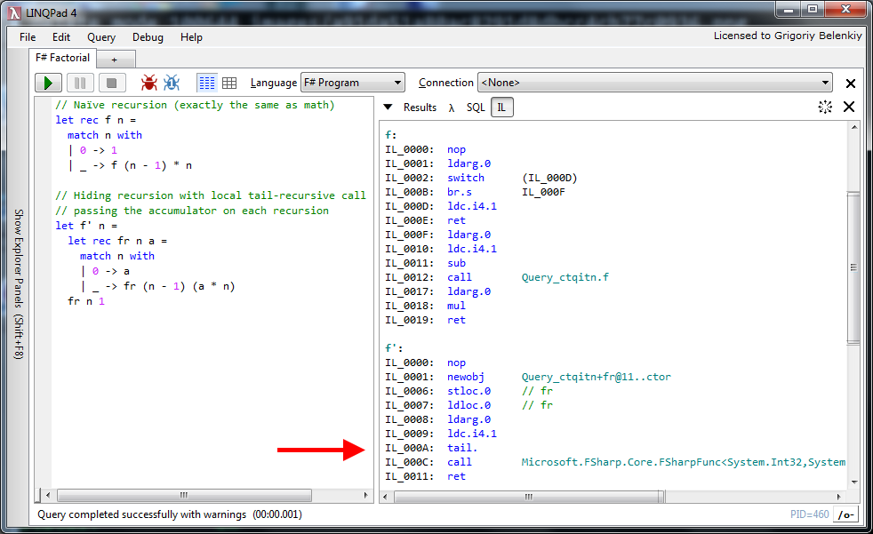Add a new query with the plus button
This screenshot has width=873, height=534.
pyautogui.click(x=115, y=57)
